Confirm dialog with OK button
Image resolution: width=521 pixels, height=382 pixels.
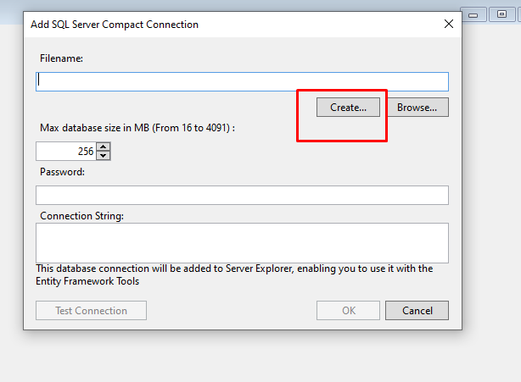(x=348, y=310)
